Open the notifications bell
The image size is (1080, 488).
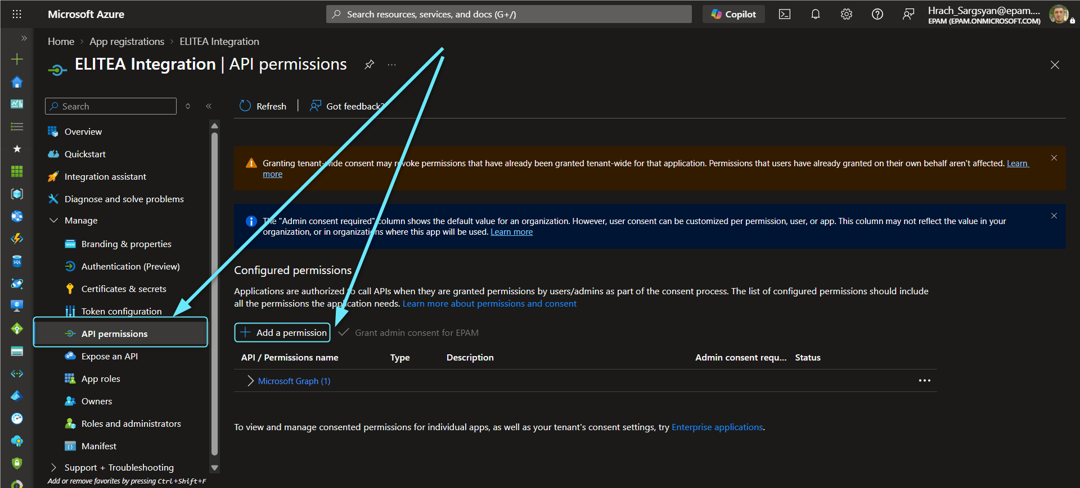pyautogui.click(x=816, y=14)
